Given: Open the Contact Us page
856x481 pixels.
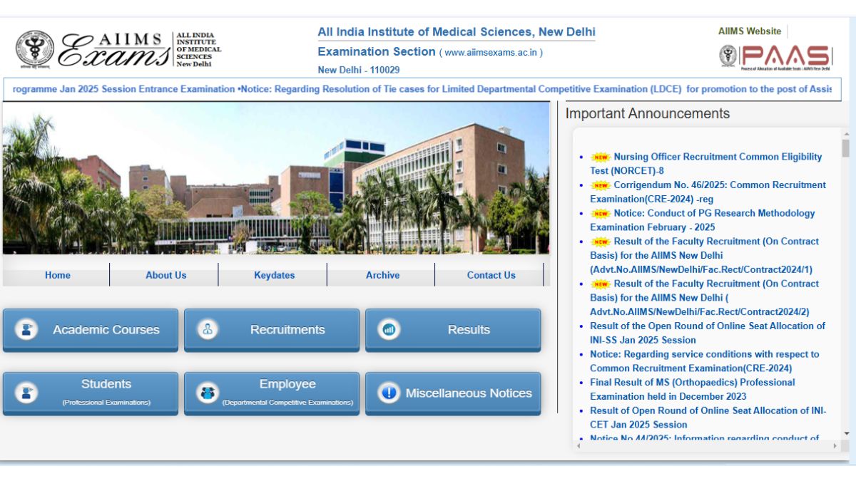Looking at the screenshot, I should 491,275.
